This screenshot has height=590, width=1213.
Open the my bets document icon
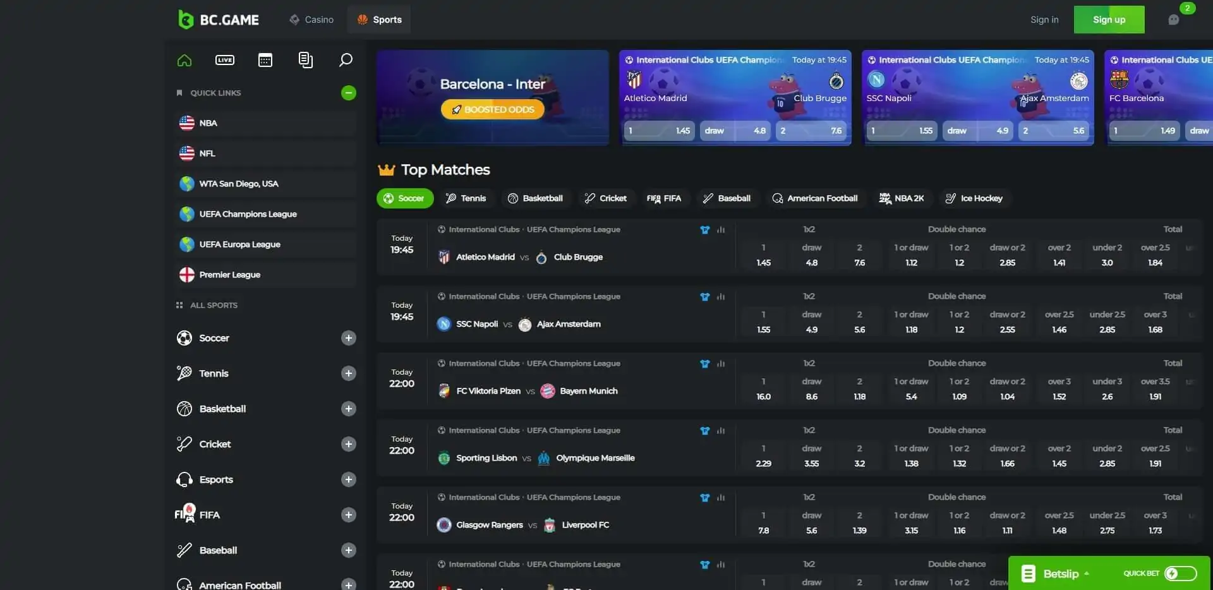click(x=305, y=59)
